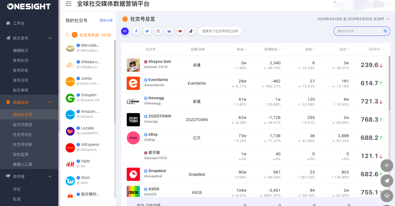Collapse the 社交号总览 group tree node
The image size is (395, 206).
pyautogui.click(x=67, y=35)
